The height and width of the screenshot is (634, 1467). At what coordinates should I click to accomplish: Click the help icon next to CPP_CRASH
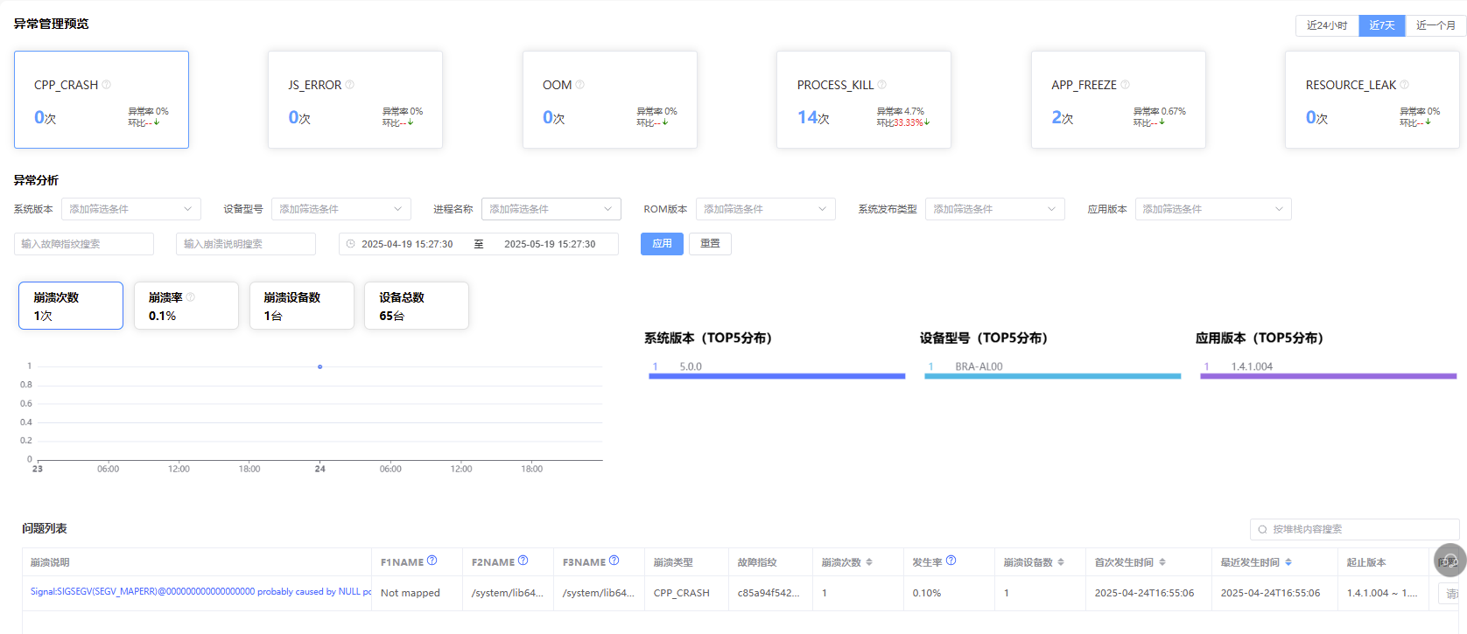pos(107,85)
